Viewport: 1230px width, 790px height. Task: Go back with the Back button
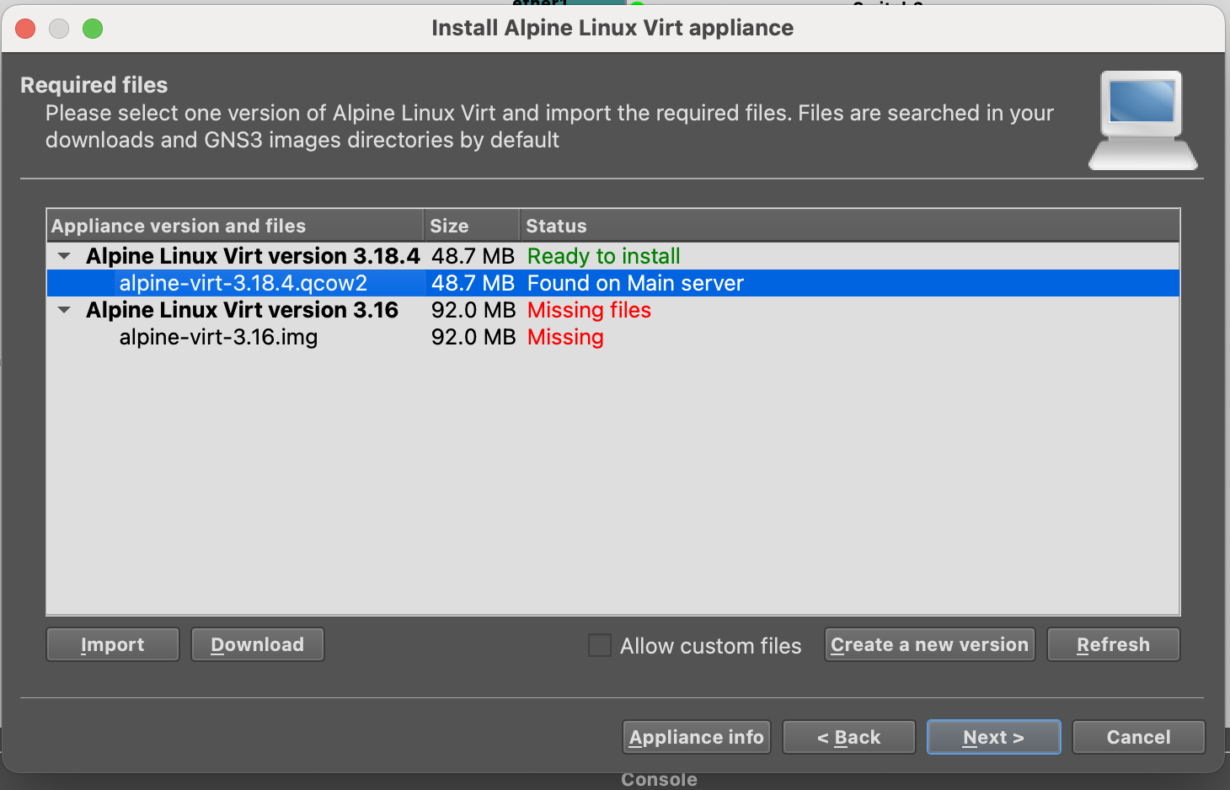848,737
